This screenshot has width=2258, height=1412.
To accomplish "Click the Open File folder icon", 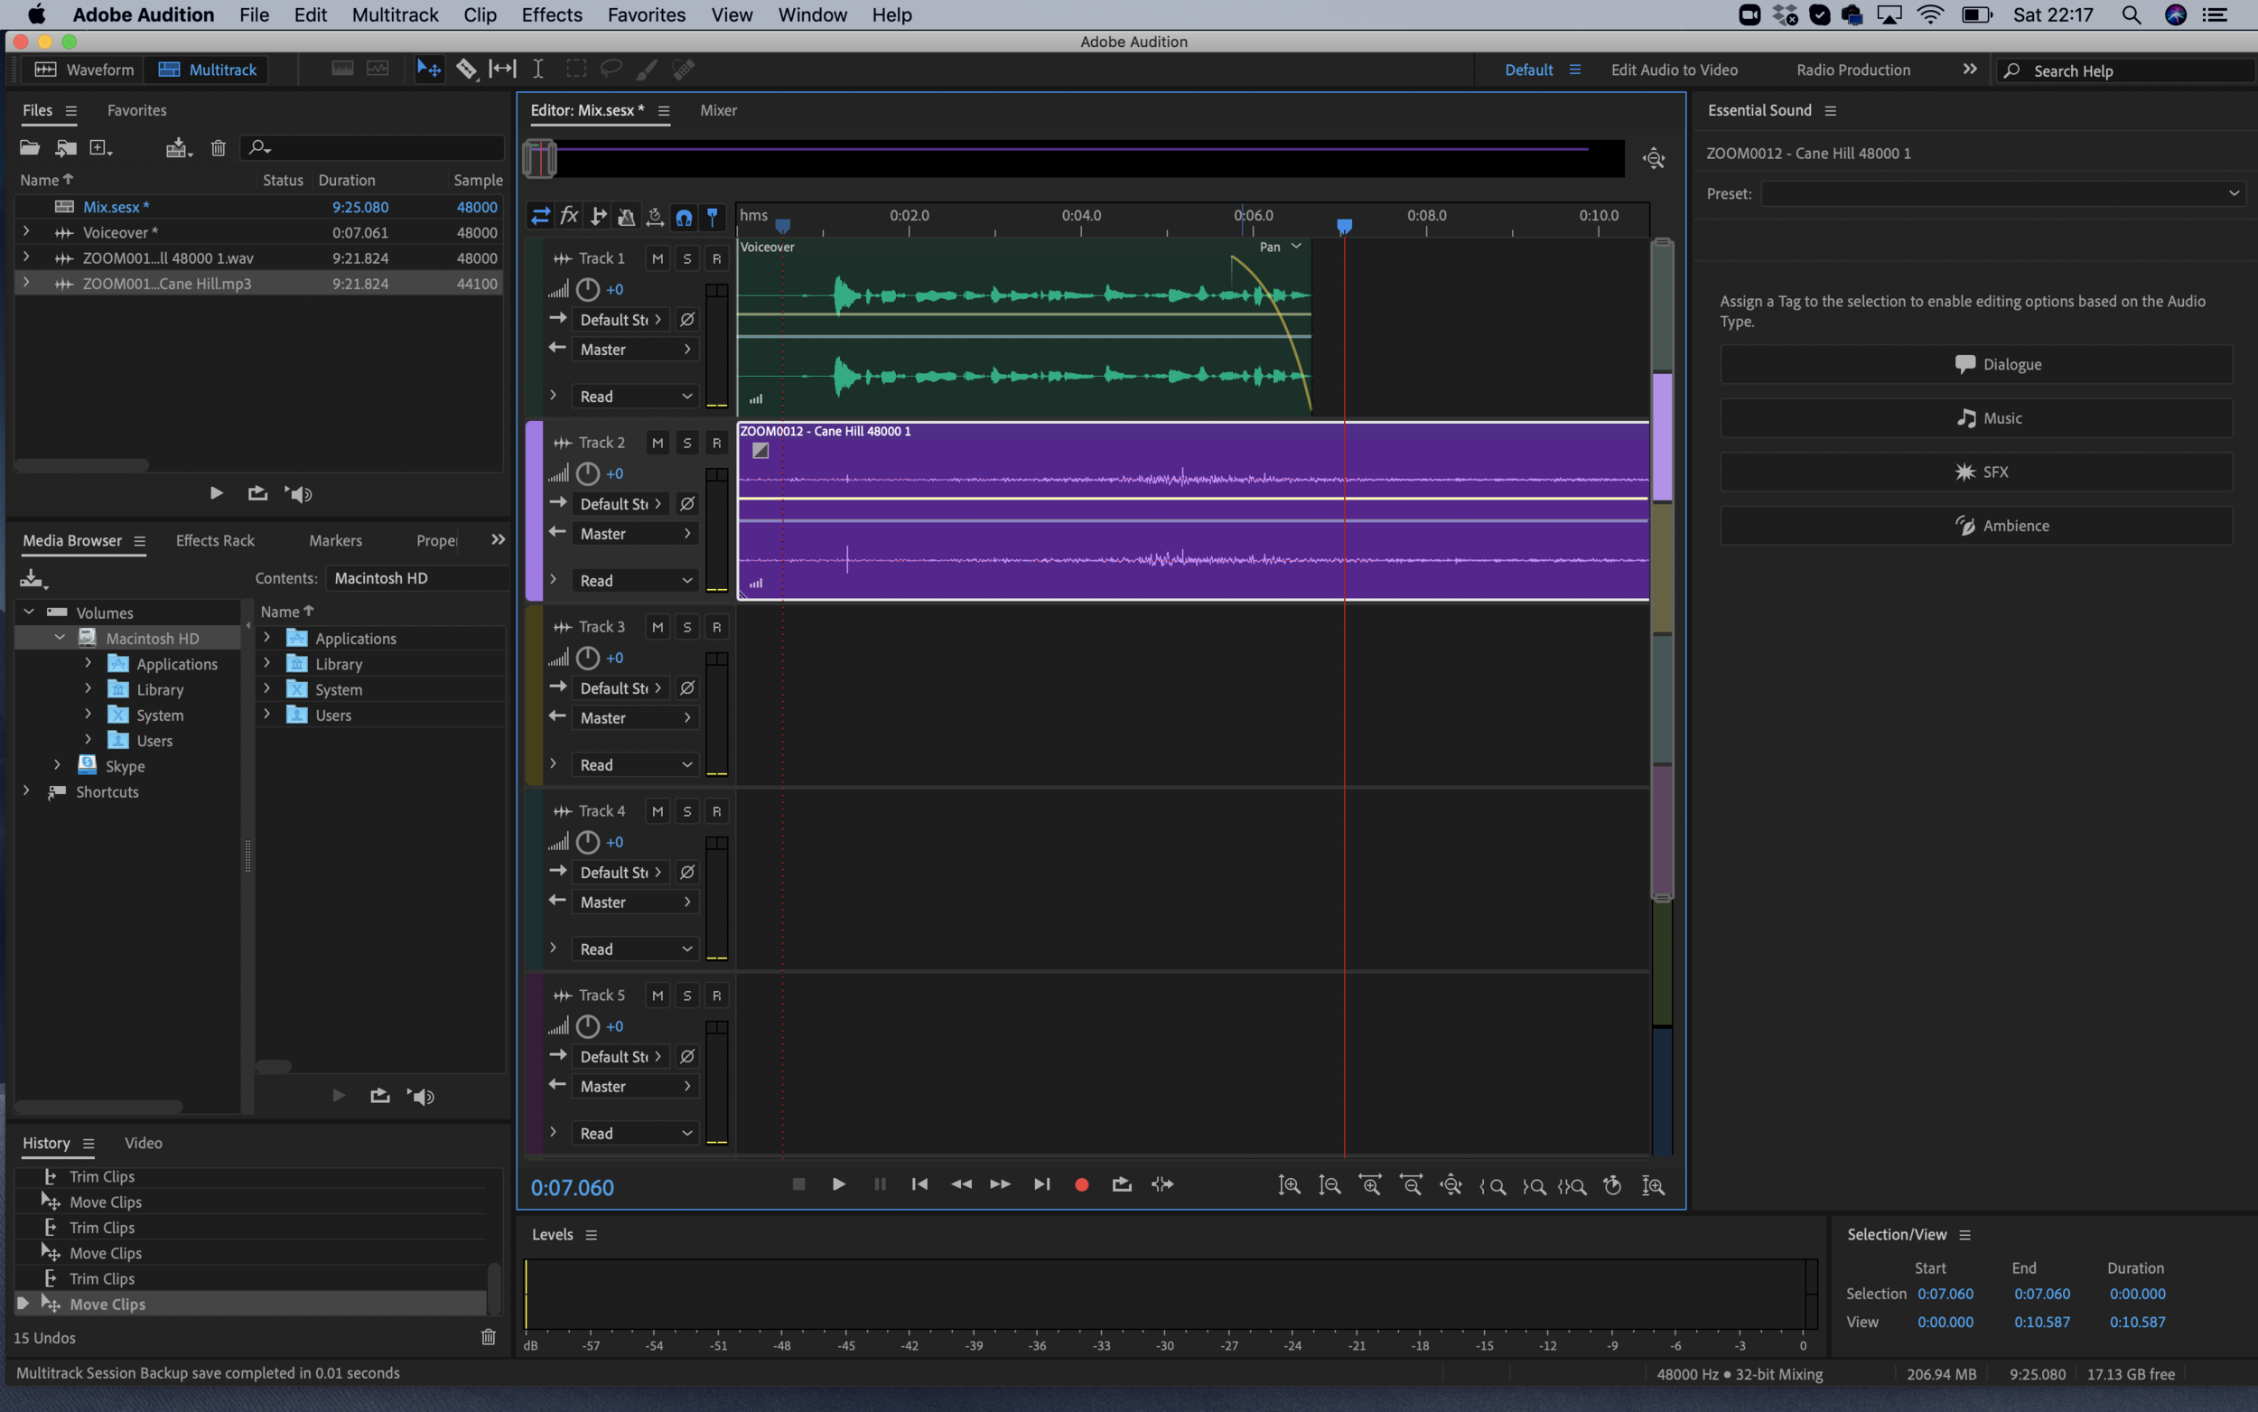I will (x=30, y=147).
